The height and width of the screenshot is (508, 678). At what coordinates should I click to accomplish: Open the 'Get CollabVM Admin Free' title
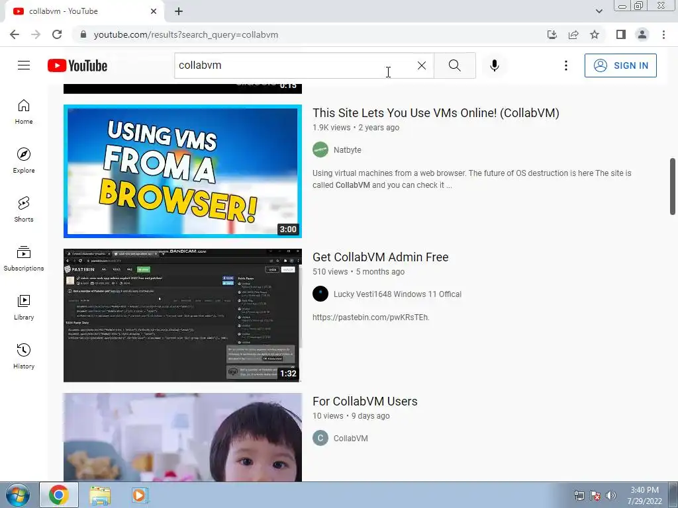381,257
